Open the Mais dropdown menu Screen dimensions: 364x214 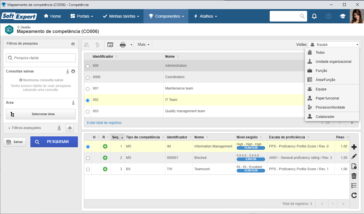point(143,45)
